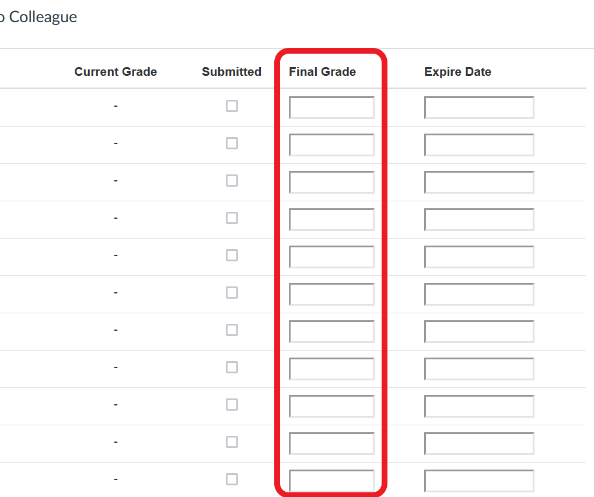
Task: Tick the last row Submitted checkbox
Action: 232,479
